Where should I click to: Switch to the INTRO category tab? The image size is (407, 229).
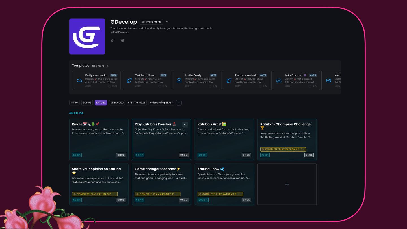pyautogui.click(x=74, y=103)
